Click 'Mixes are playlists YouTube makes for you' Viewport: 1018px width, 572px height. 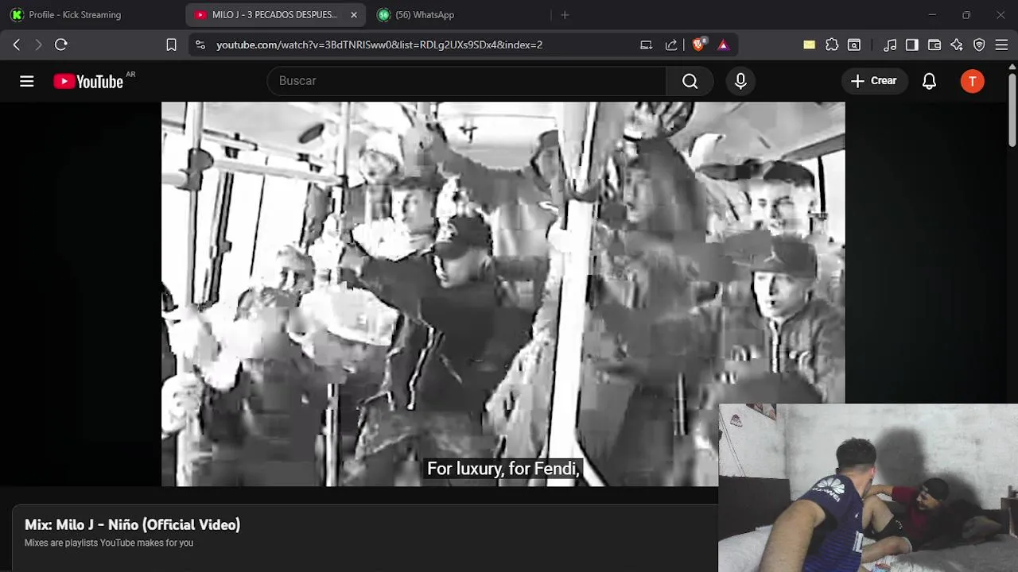[x=109, y=543]
